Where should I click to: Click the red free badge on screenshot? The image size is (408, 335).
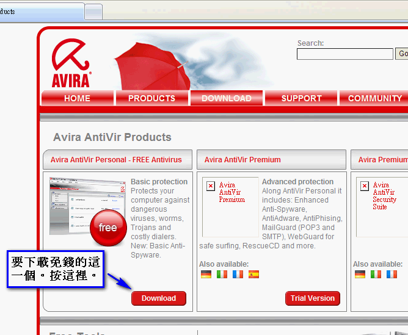[108, 228]
